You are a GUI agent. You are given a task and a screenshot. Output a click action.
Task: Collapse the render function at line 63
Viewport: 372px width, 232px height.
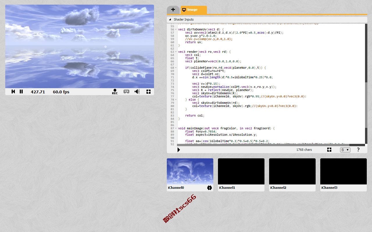(x=176, y=52)
